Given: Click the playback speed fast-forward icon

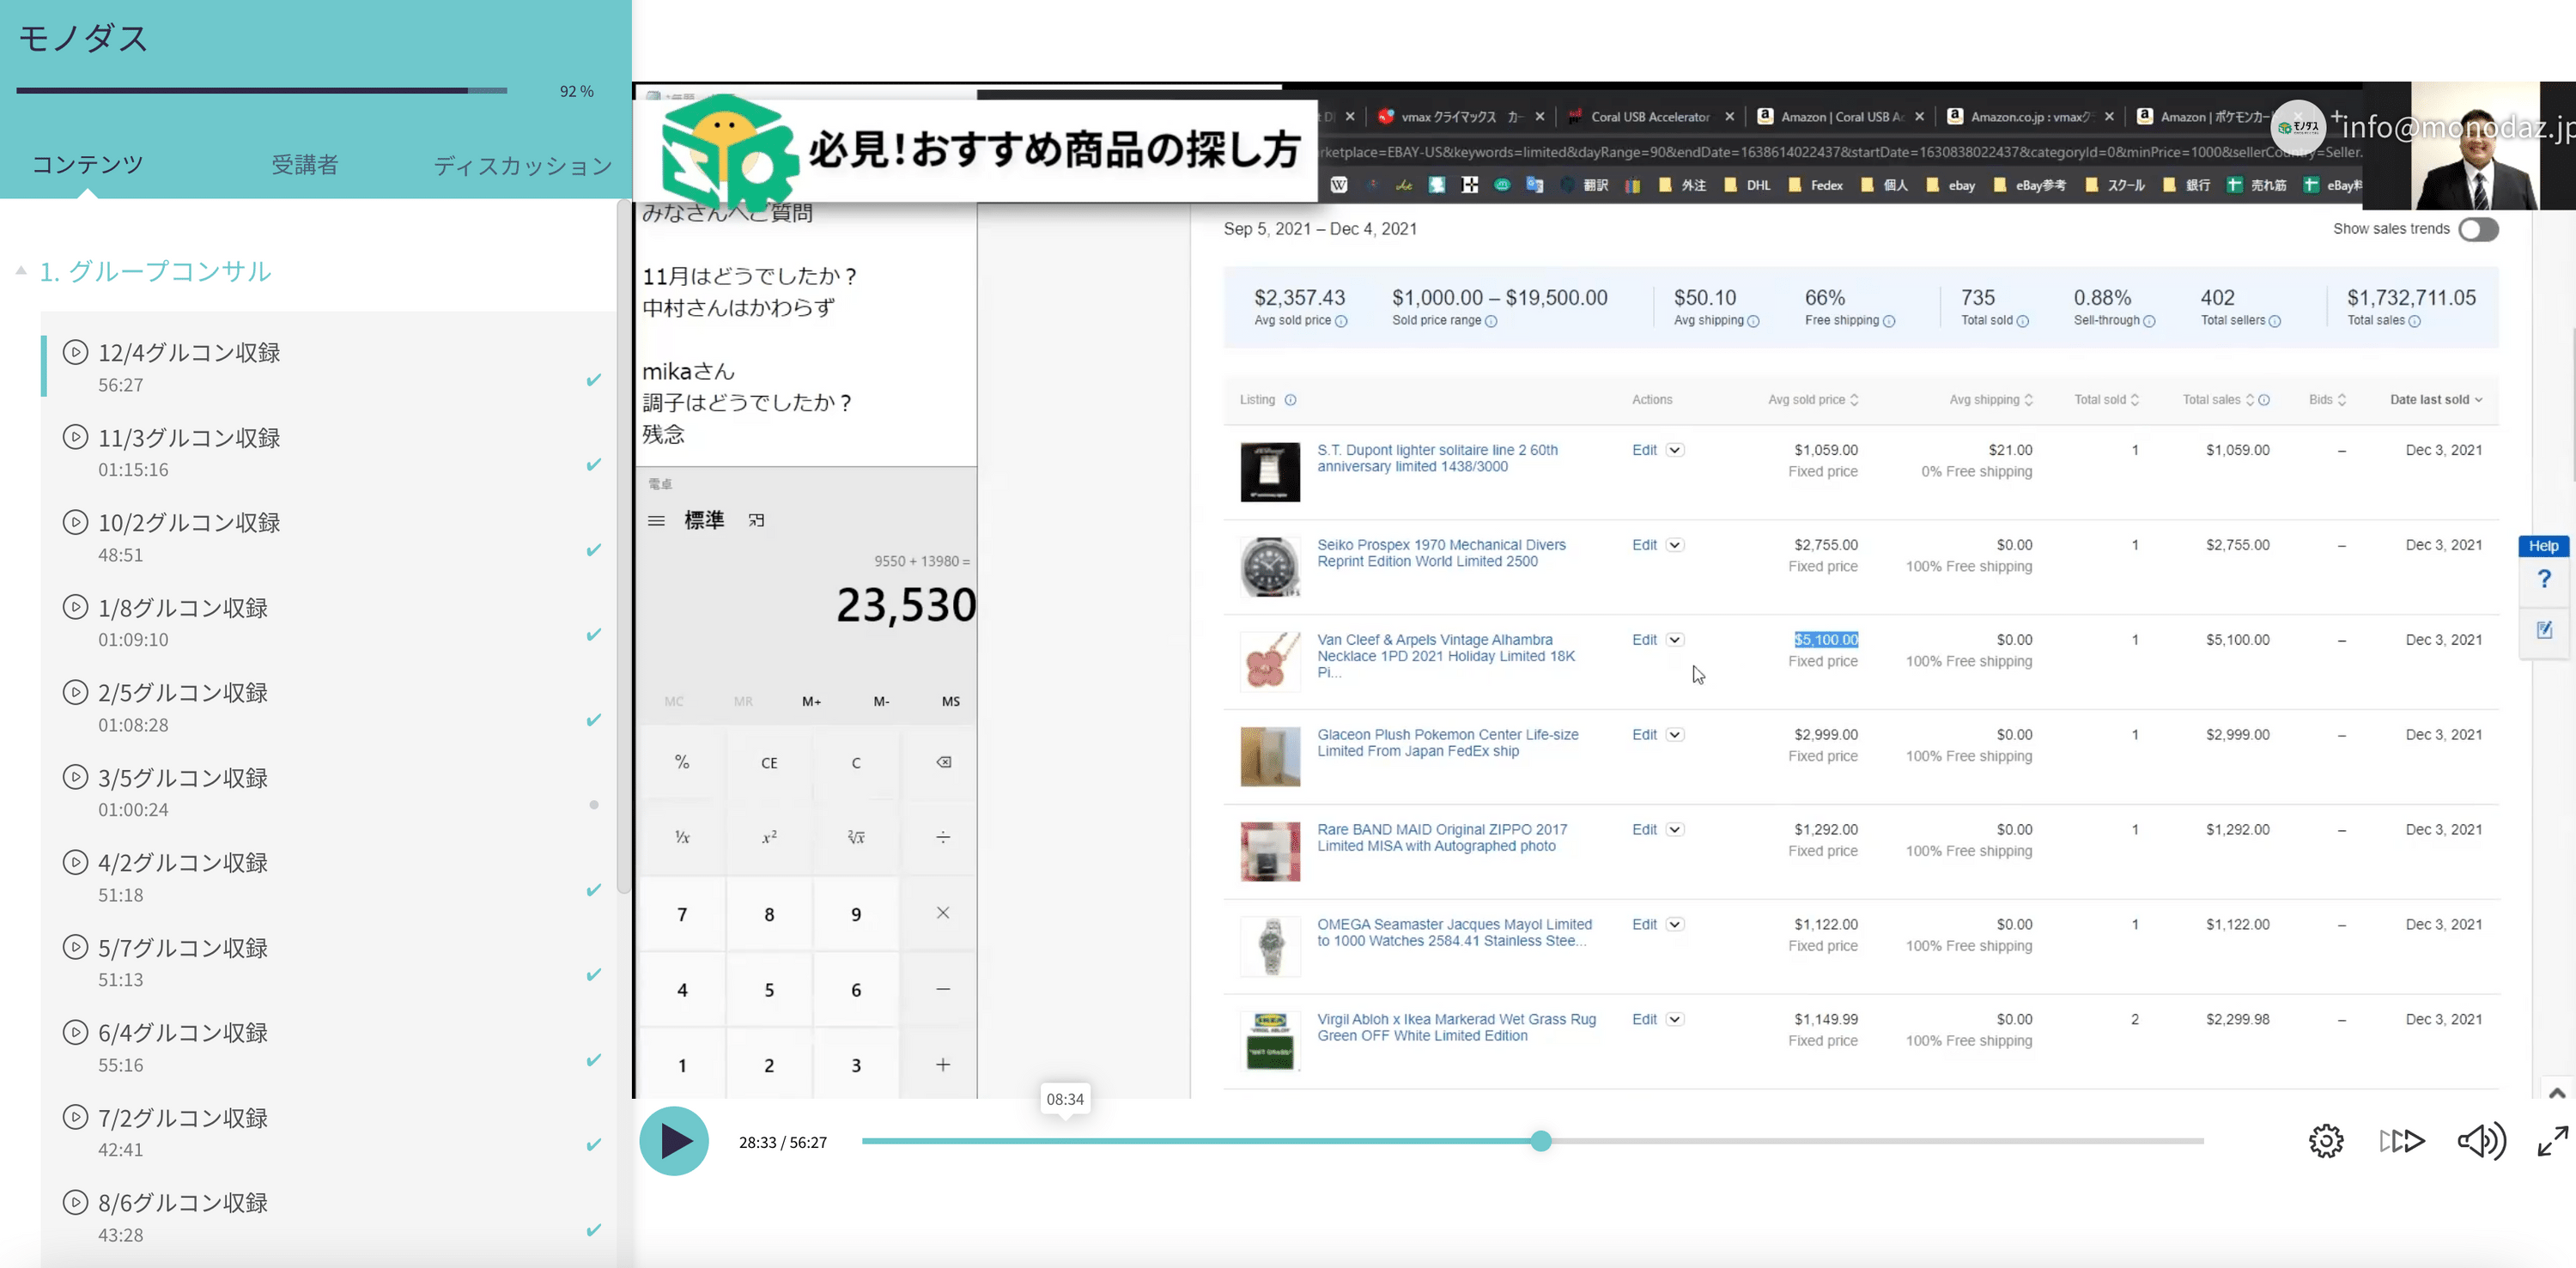Looking at the screenshot, I should coord(2402,1141).
